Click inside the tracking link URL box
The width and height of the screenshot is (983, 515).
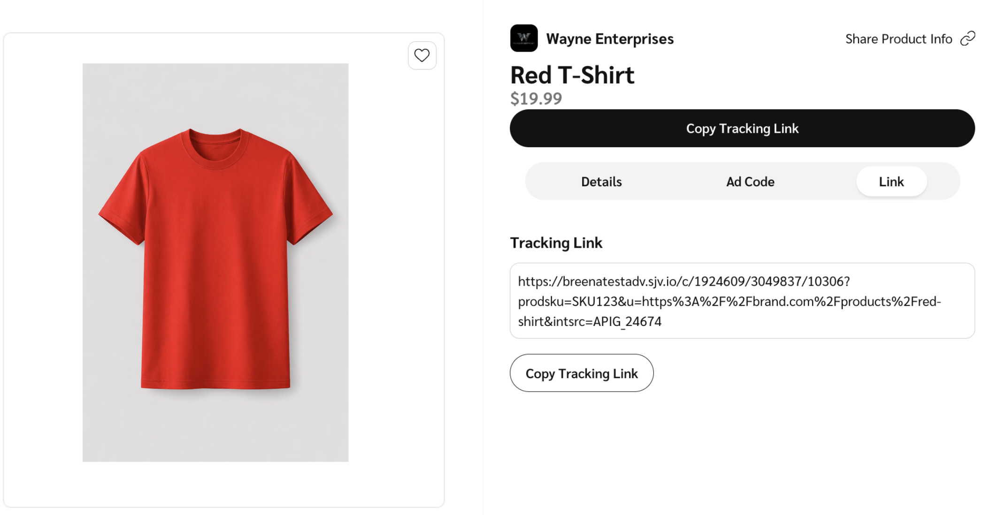tap(742, 301)
